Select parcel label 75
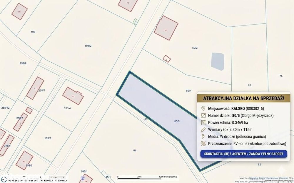The image size is (294, 183). coord(281,76)
